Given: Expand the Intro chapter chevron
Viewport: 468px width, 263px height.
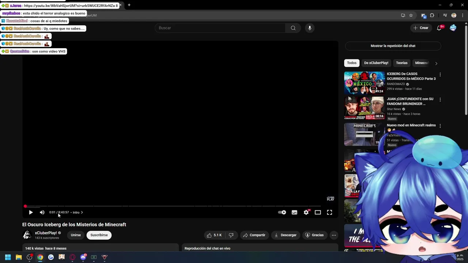Looking at the screenshot, I should (82, 212).
